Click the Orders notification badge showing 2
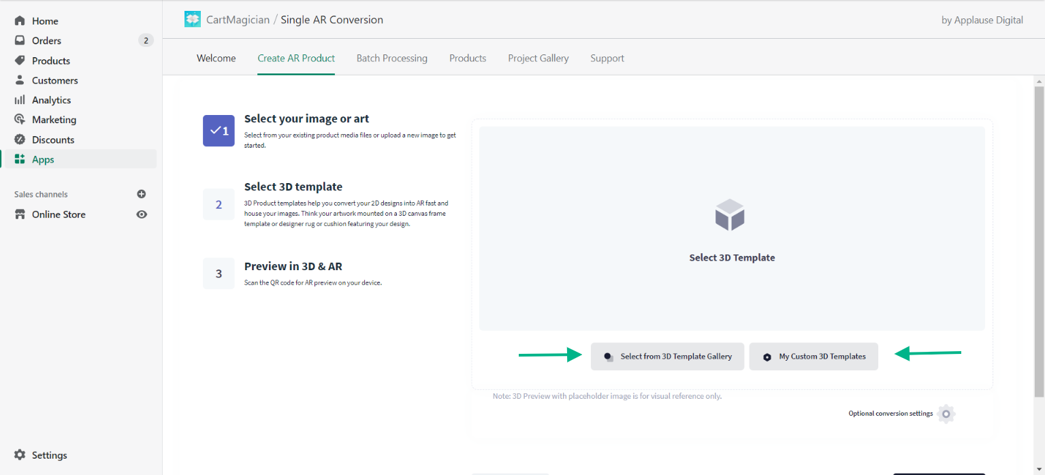 (x=146, y=40)
